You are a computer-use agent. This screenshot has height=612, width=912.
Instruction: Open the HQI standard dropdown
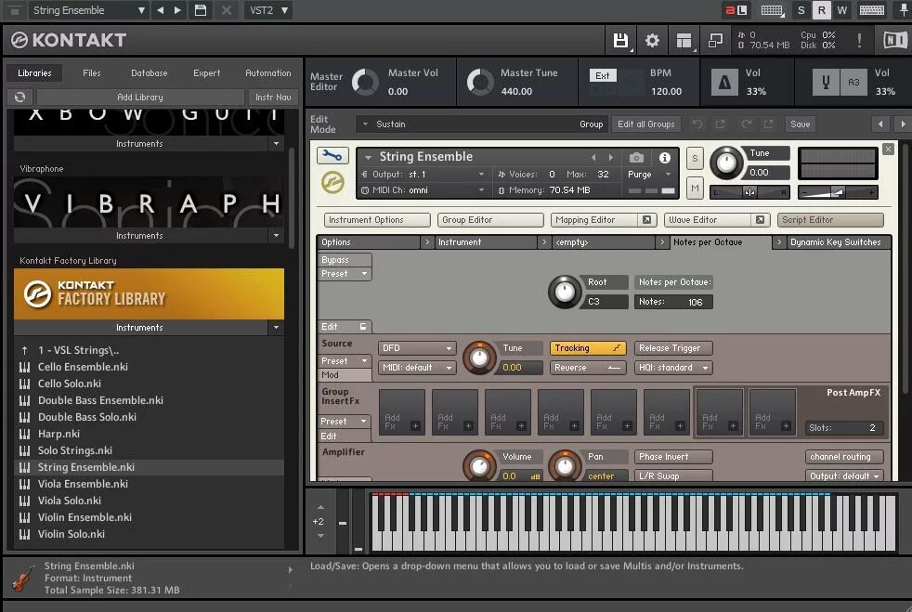673,368
